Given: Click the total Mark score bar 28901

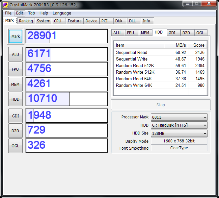Looking at the screenshot, I should 67,36.
